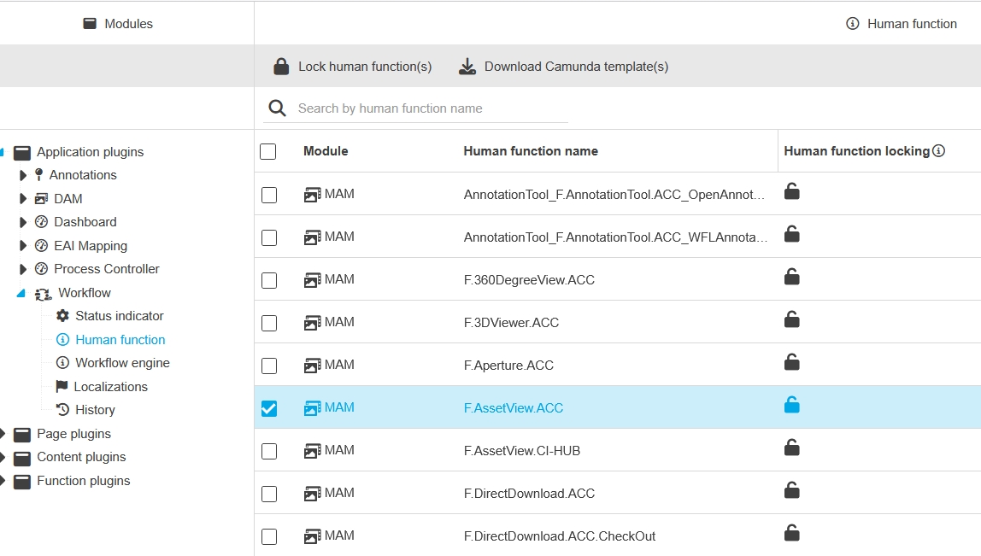Open the Modules tab
Screen dimensions: 981x556
click(x=118, y=24)
